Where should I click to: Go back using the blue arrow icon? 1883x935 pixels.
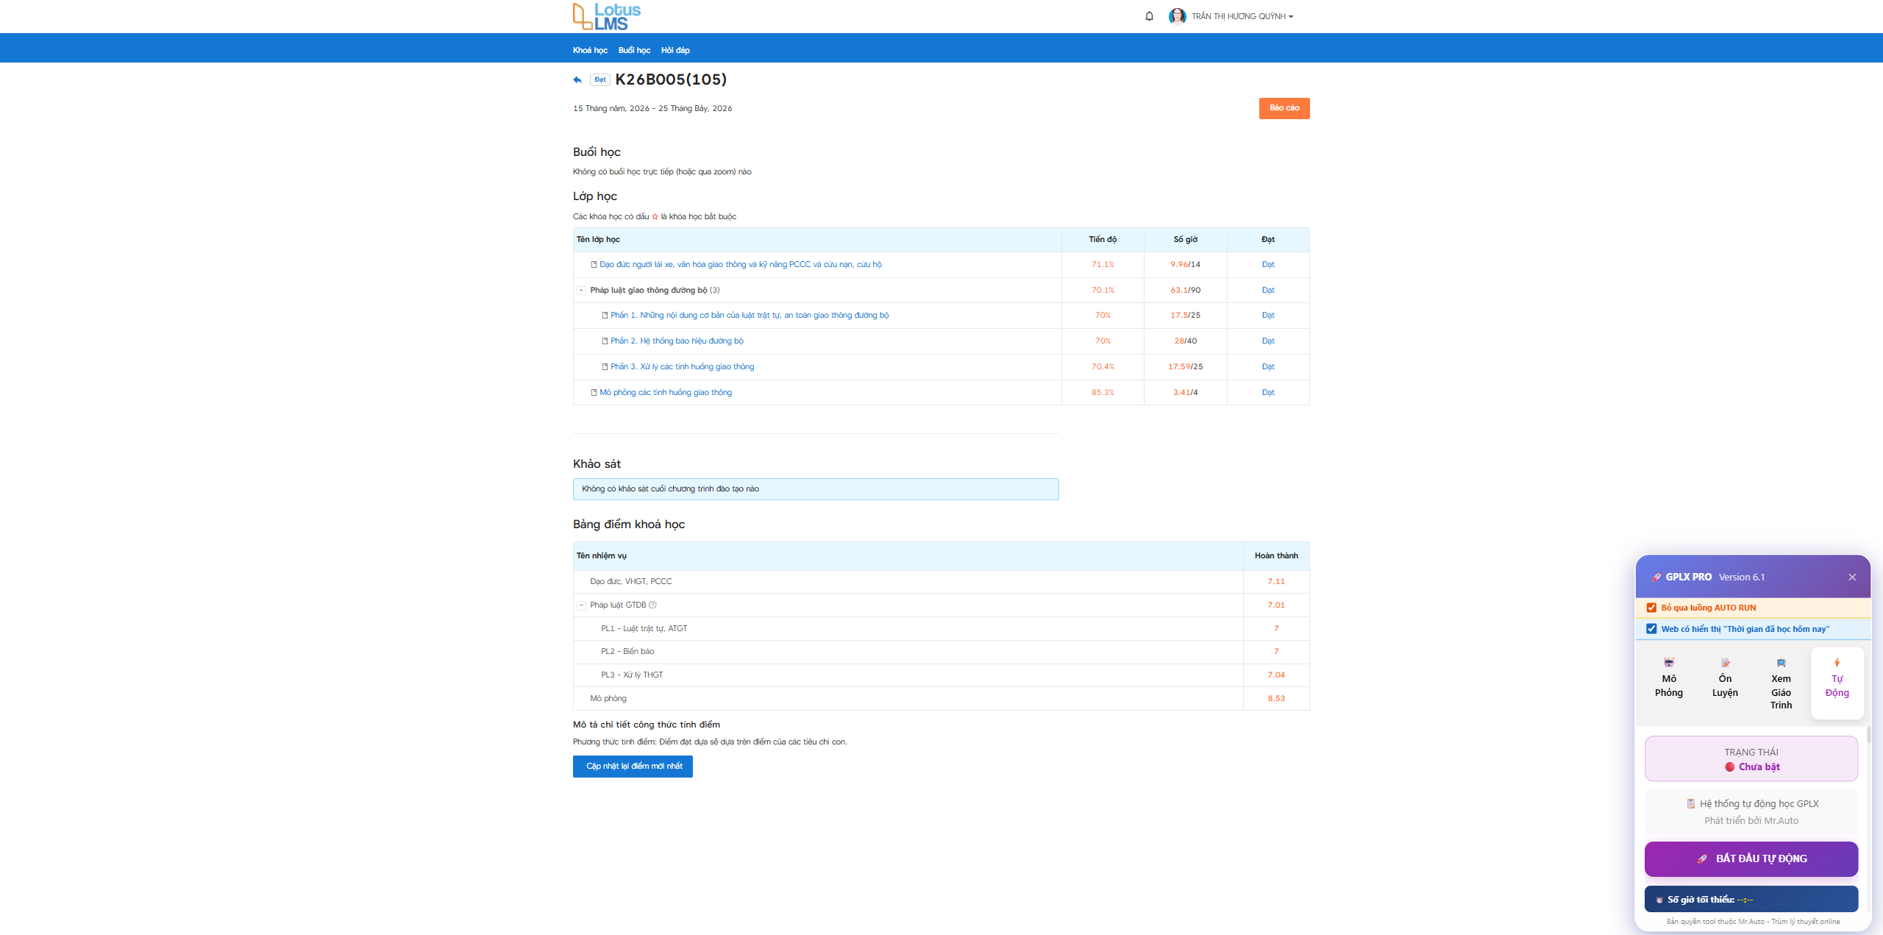click(x=577, y=79)
